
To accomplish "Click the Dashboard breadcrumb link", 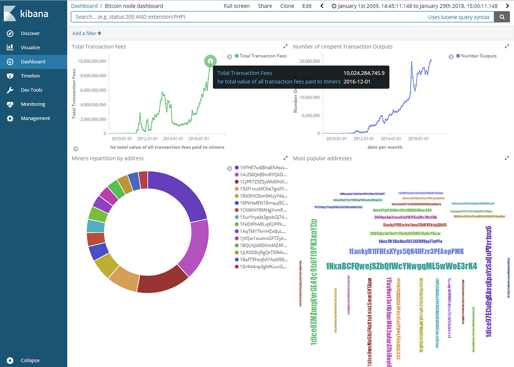I will tap(84, 6).
